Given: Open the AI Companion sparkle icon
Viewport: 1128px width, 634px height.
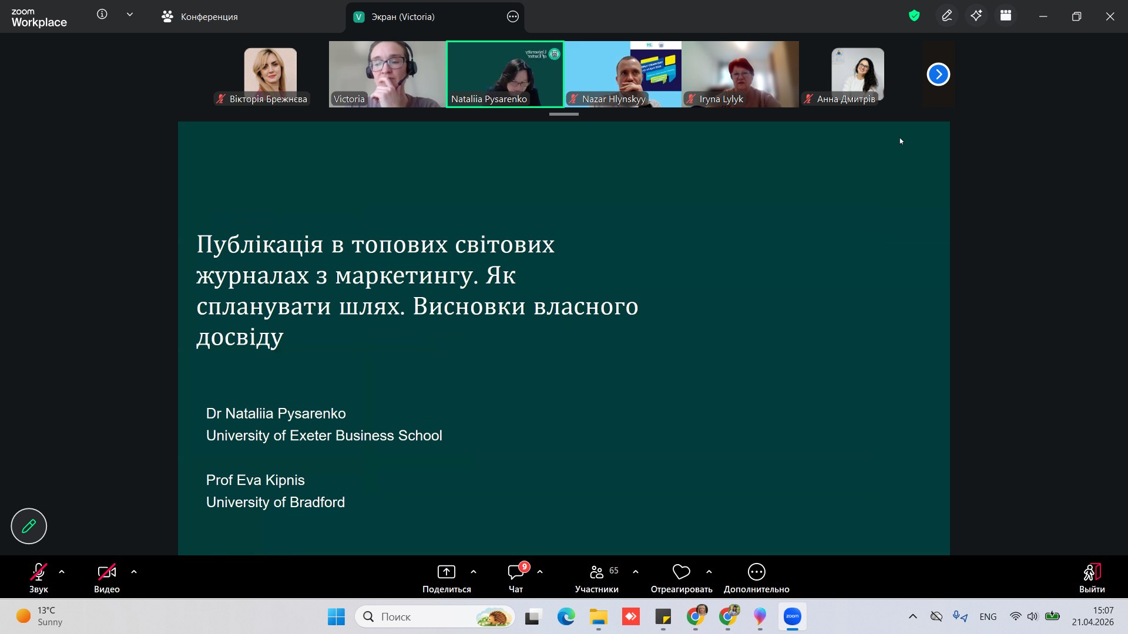Looking at the screenshot, I should 976,16.
